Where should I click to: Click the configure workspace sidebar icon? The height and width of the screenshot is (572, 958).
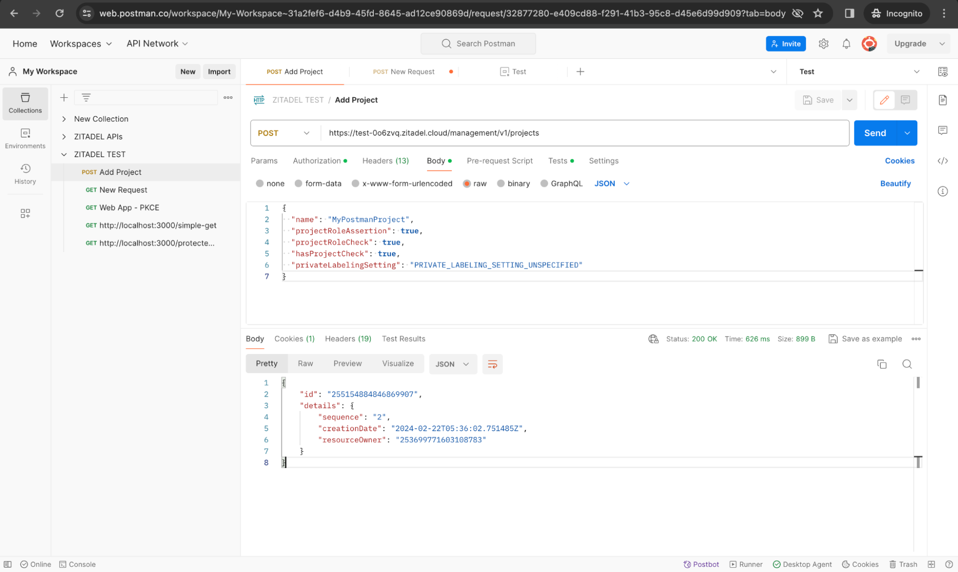click(25, 213)
